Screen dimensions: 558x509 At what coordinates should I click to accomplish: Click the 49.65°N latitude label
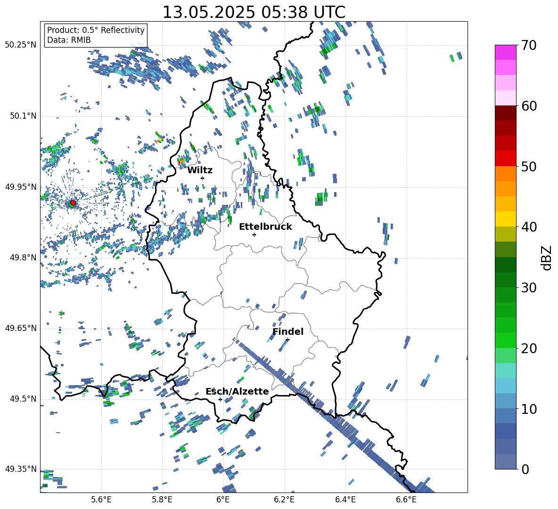(x=21, y=328)
